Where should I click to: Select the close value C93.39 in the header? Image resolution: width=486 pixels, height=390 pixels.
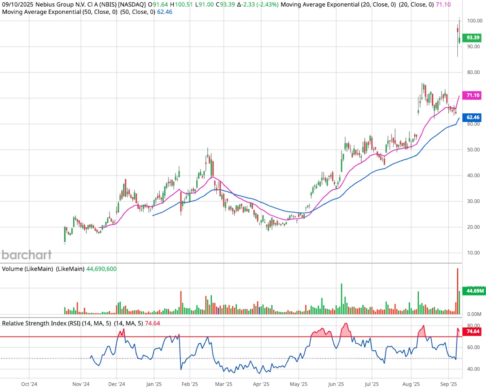(225, 4)
